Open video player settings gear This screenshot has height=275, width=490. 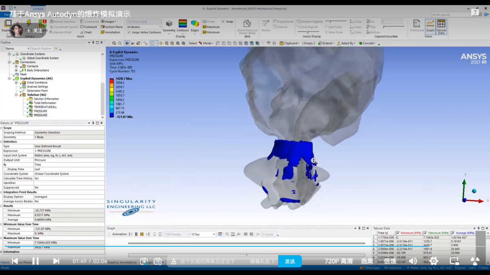434,261
